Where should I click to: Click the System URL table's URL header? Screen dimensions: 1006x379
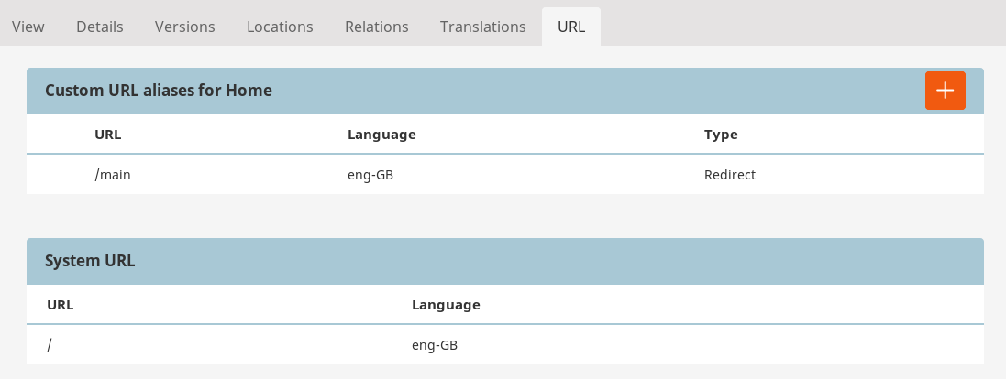pyautogui.click(x=61, y=304)
